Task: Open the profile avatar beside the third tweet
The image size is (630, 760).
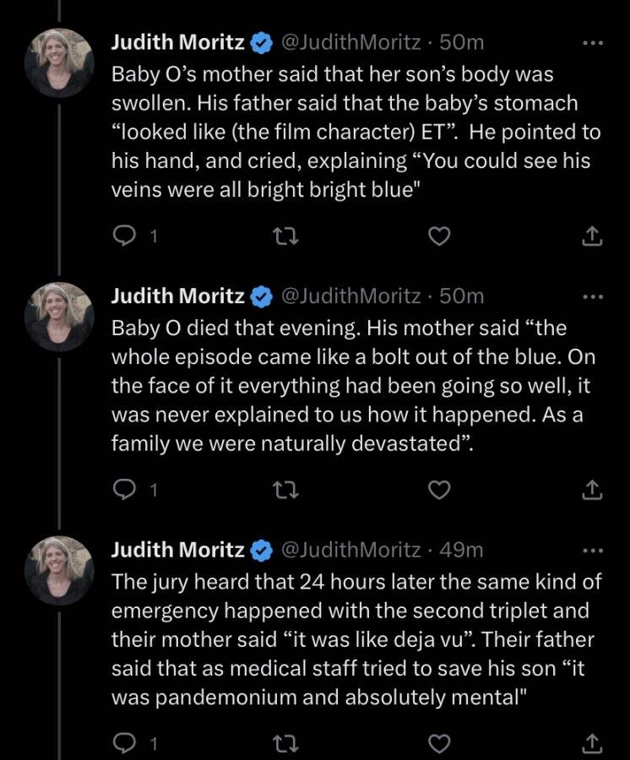Action: tap(59, 571)
